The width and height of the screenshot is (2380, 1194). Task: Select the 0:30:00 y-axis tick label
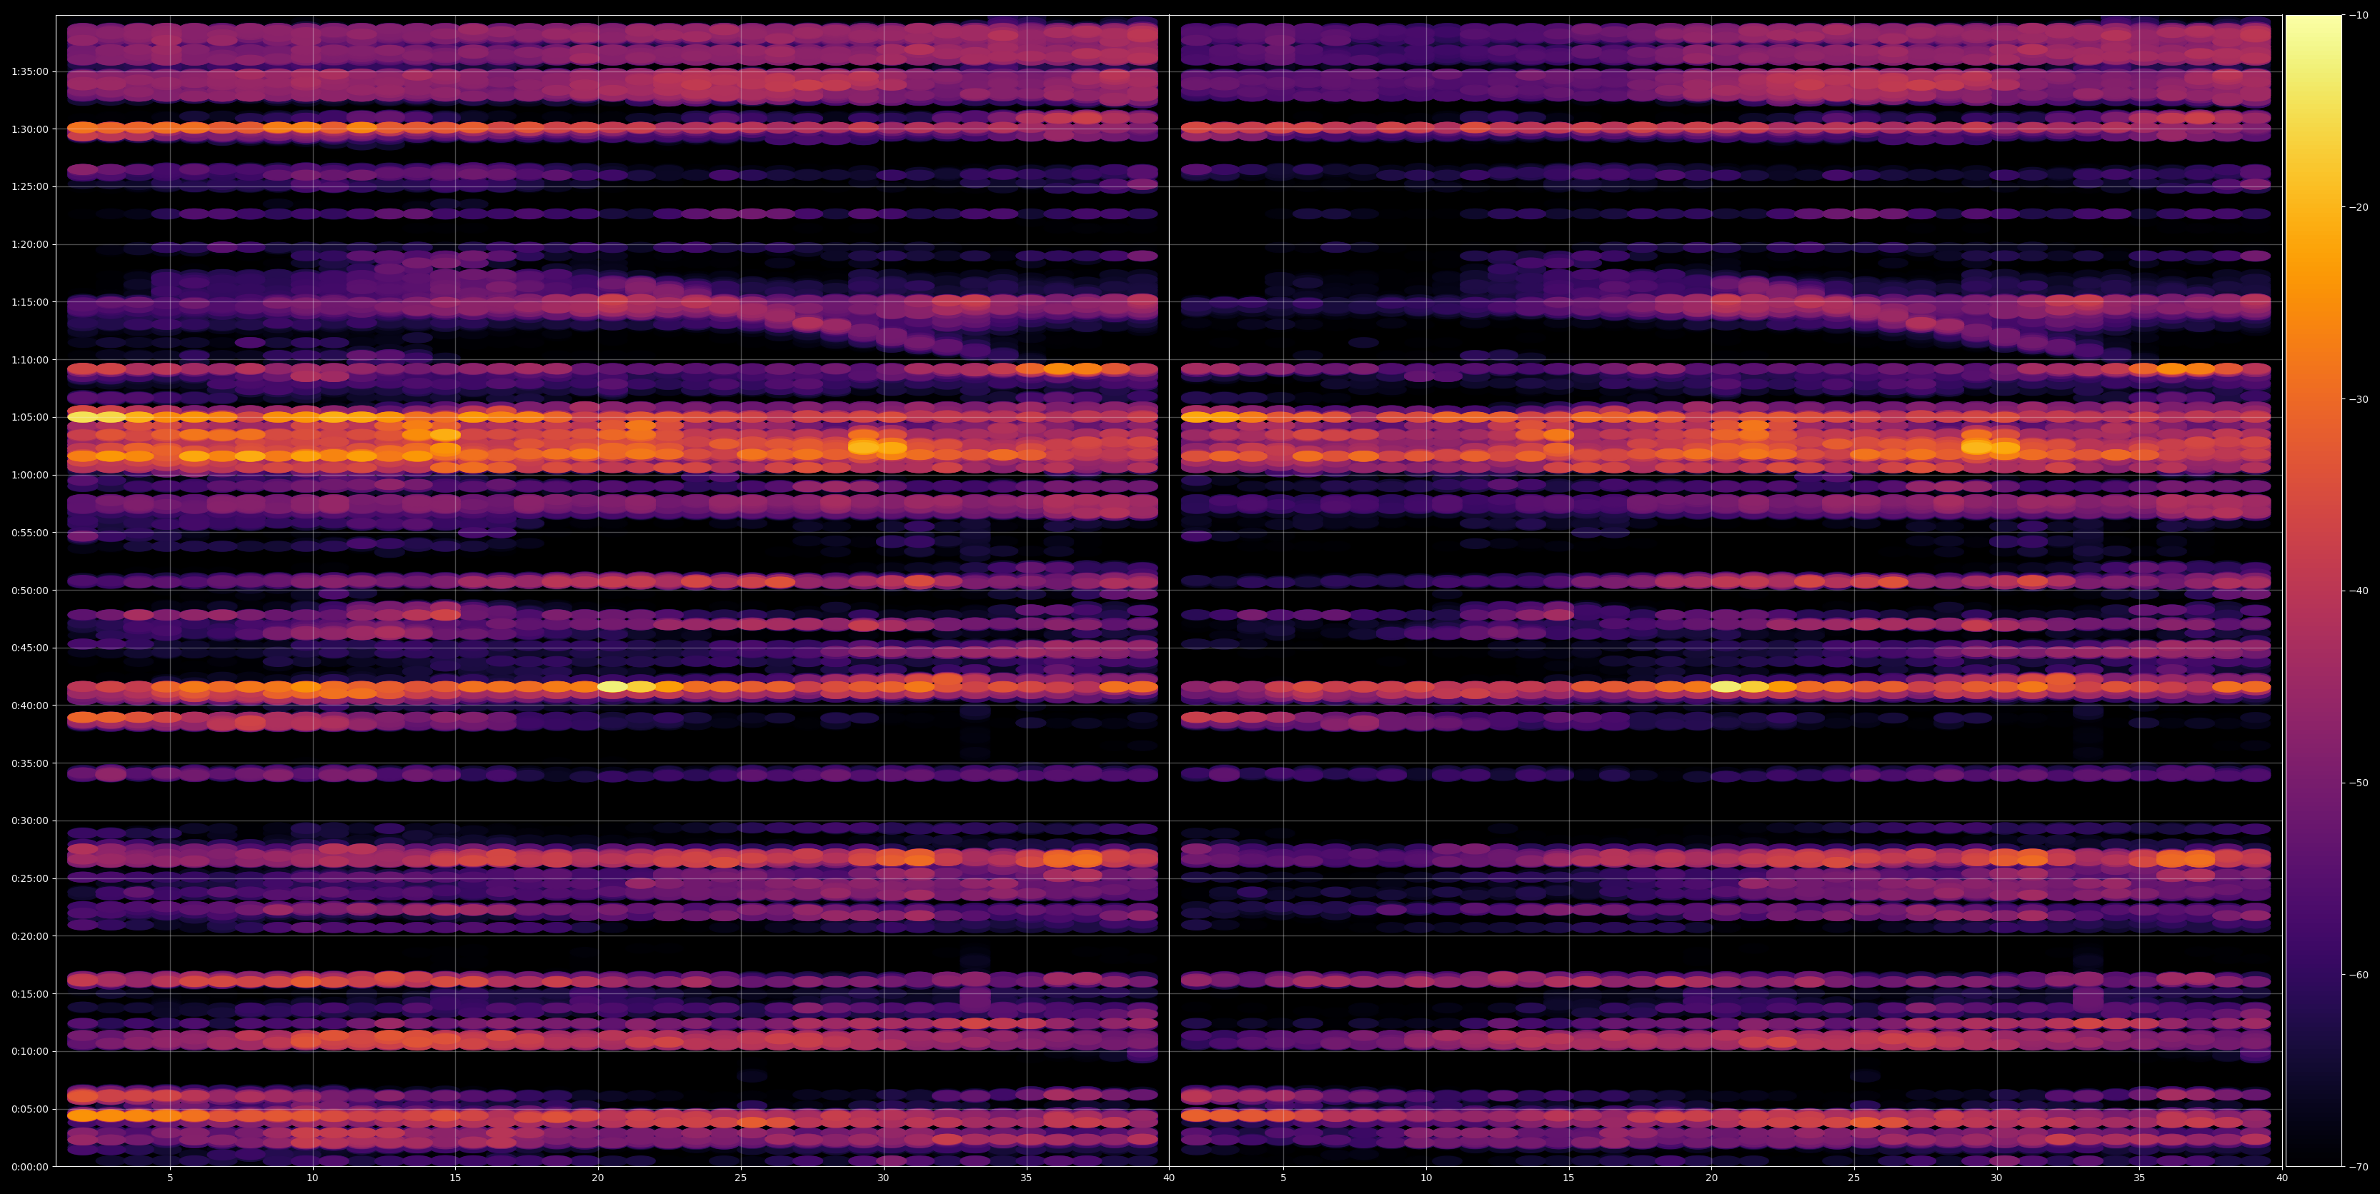point(31,821)
